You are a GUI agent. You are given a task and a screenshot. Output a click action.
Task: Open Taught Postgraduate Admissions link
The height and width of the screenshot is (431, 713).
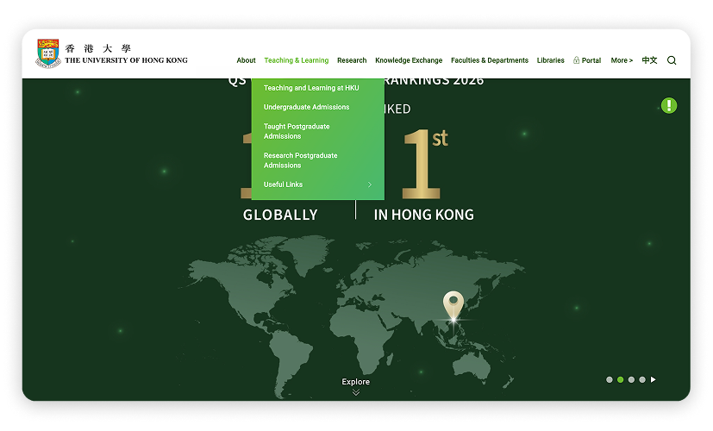[297, 131]
